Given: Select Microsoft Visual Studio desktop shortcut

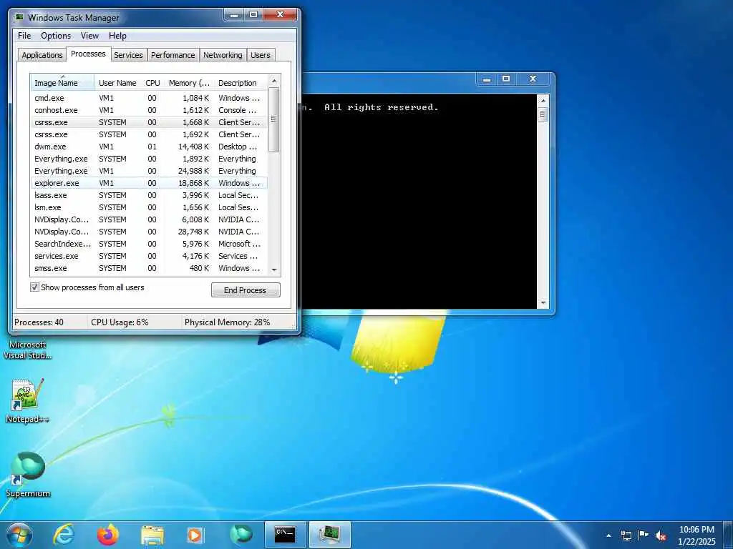Looking at the screenshot, I should pos(27,350).
